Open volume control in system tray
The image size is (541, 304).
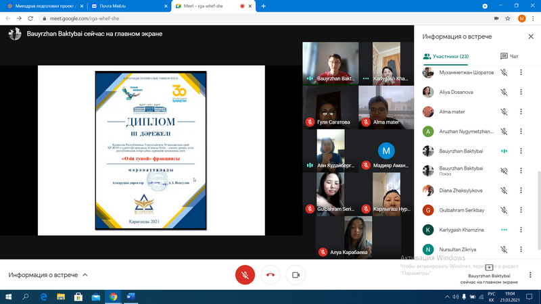click(455, 297)
